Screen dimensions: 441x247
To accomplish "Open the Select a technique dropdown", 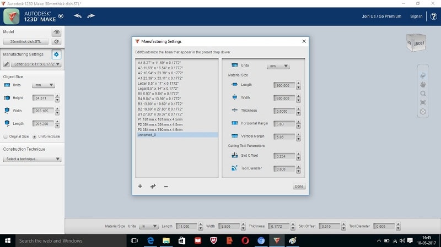I will tap(32, 159).
